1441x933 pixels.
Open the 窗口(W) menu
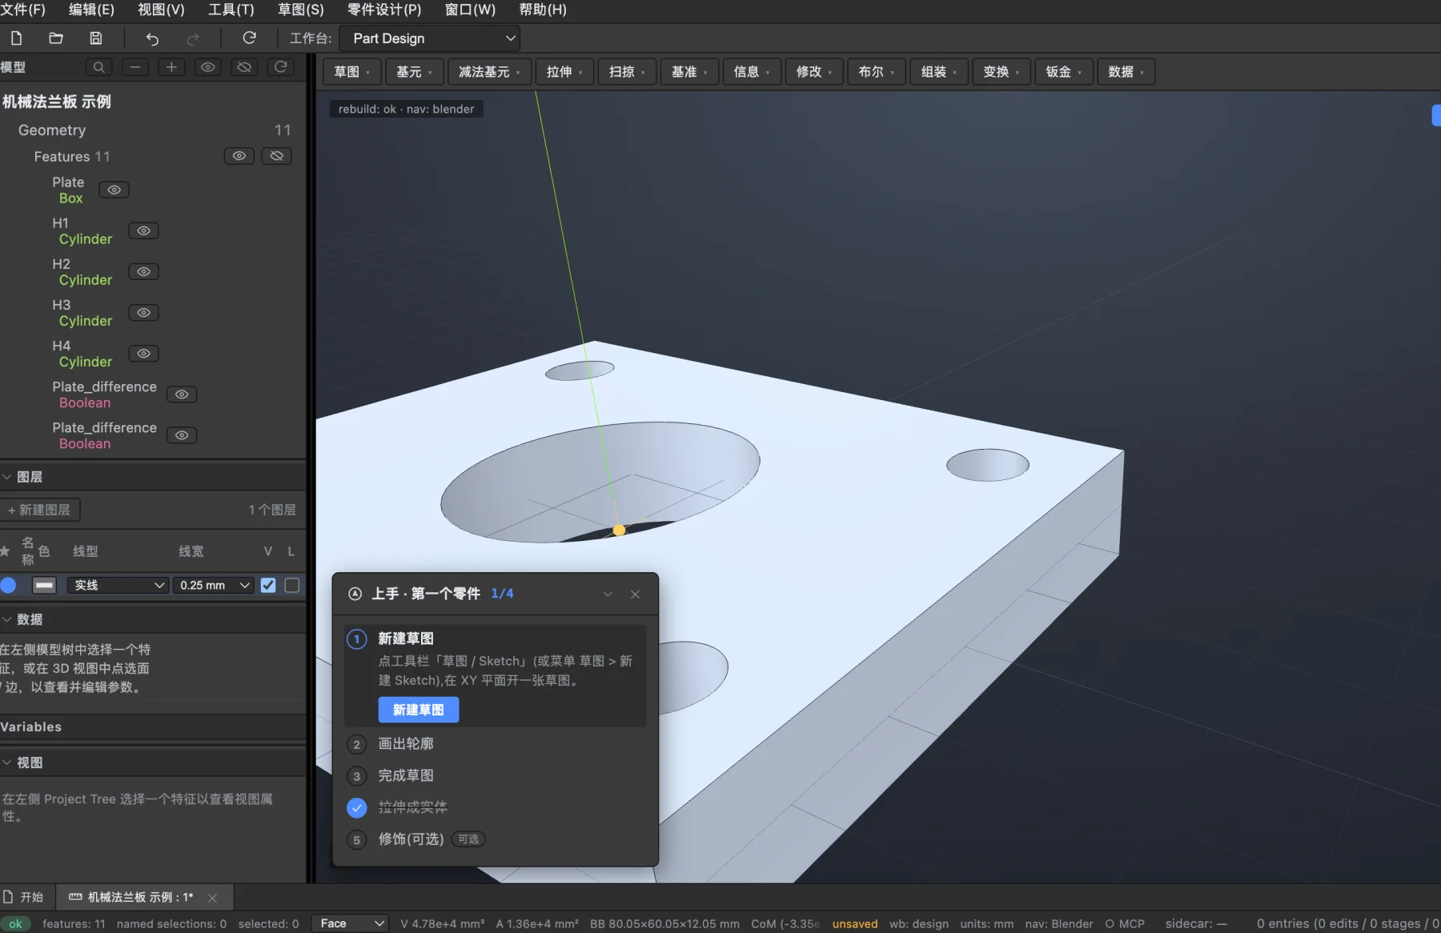click(x=470, y=10)
